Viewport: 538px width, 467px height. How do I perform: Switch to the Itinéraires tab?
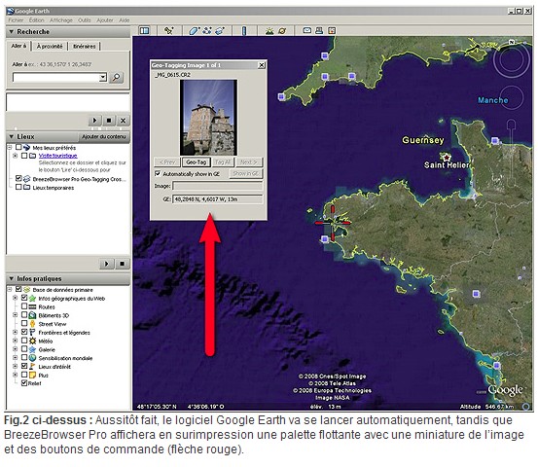point(85,46)
